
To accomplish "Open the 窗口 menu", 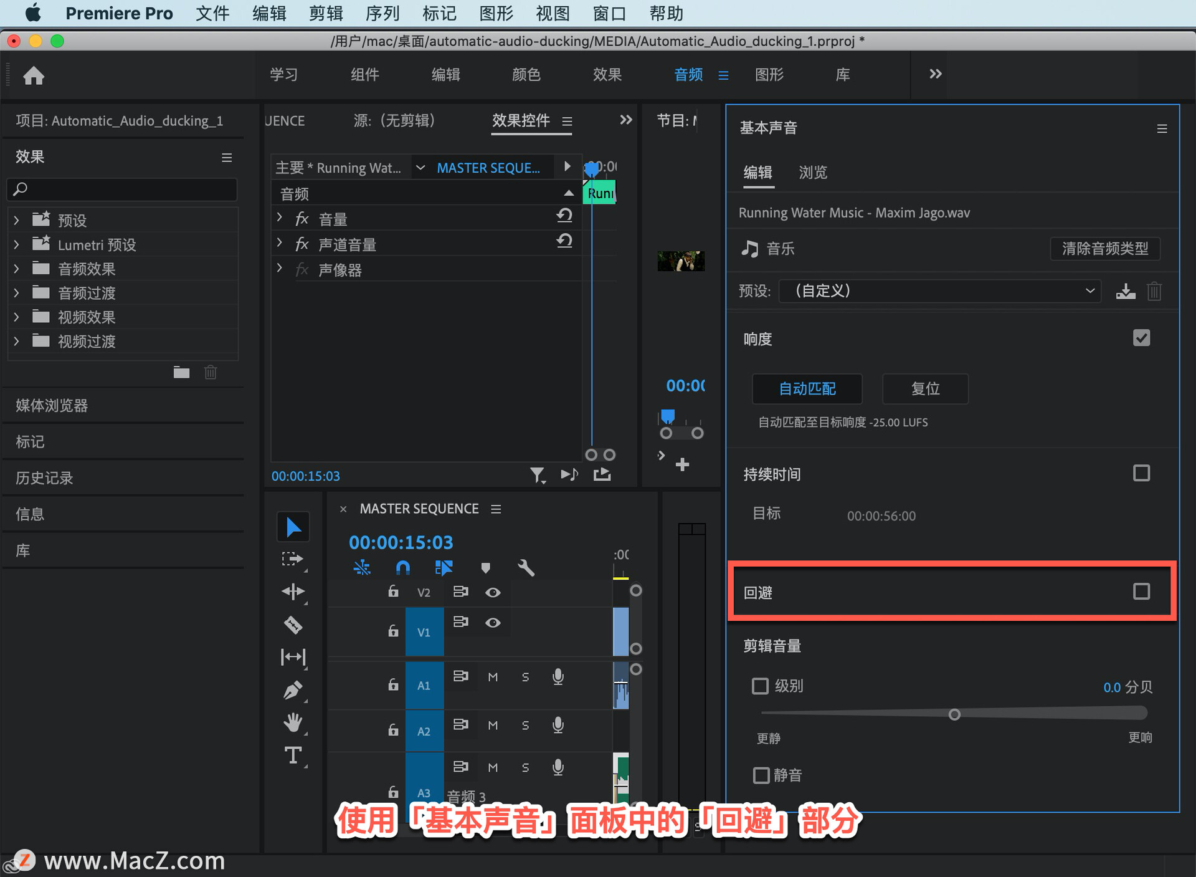I will [609, 13].
